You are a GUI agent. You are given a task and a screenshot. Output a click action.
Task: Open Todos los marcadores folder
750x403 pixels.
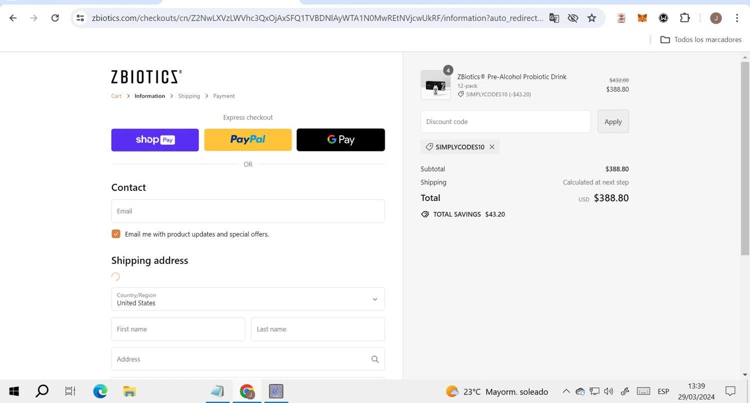[700, 39]
